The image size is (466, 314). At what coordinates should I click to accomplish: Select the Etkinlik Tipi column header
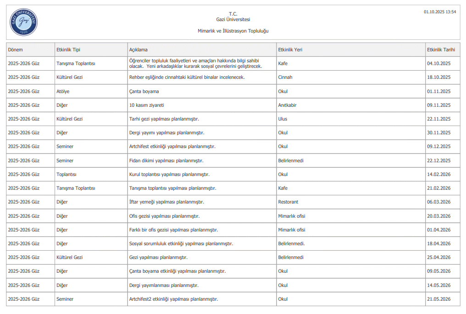point(68,50)
